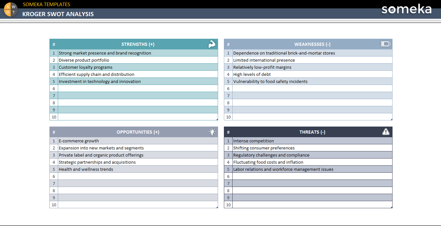Select cell 'Strong market presence and brand recognition'
Viewport: 441px width, 226px height.
138,53
